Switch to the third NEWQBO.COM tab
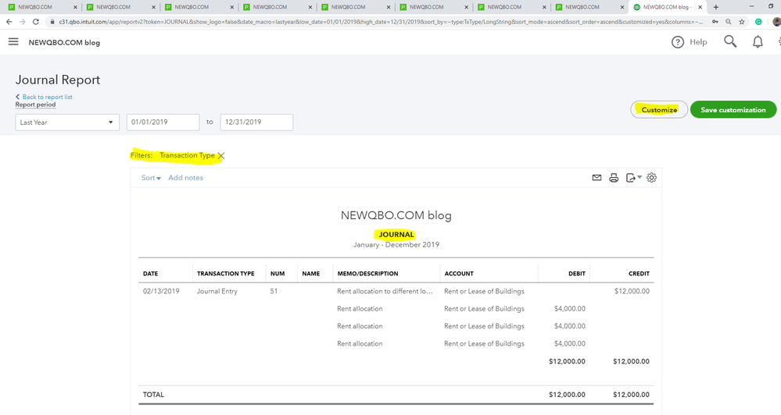Screen dimensions: 781x415 pyautogui.click(x=198, y=7)
